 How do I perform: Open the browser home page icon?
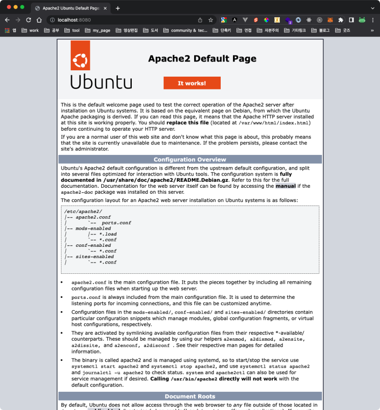tap(39, 20)
